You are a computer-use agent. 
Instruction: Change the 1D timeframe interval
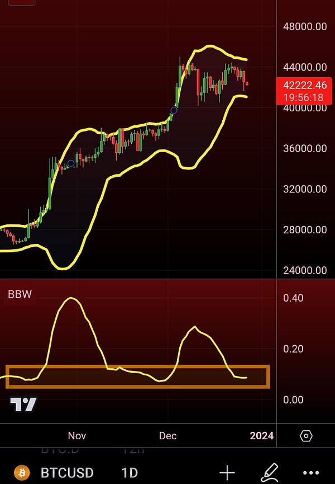[131, 473]
